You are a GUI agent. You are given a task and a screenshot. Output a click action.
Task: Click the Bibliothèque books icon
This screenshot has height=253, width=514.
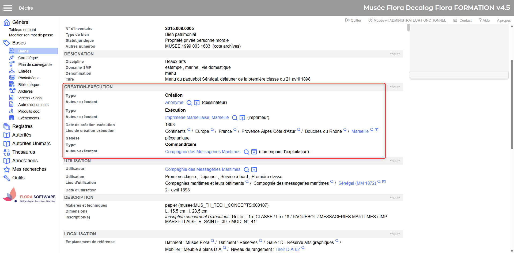(x=12, y=84)
